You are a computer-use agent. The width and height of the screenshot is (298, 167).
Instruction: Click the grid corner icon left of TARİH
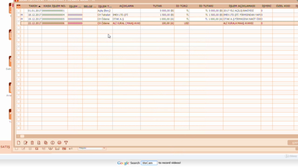[18, 6]
